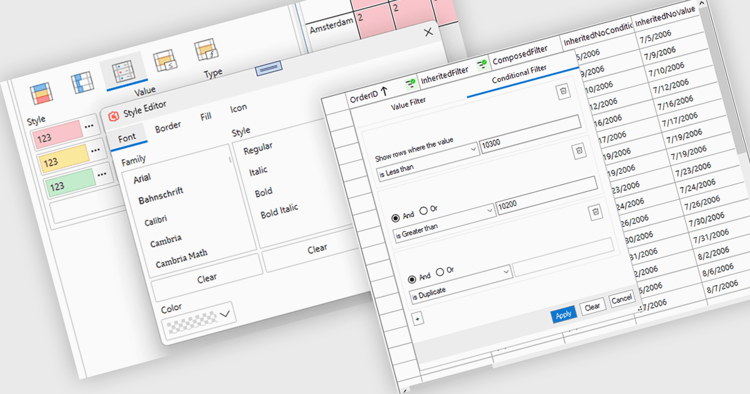Screen dimensions: 750x394
Task: Open ellipsis menu next to green 123 style
Action: (102, 173)
